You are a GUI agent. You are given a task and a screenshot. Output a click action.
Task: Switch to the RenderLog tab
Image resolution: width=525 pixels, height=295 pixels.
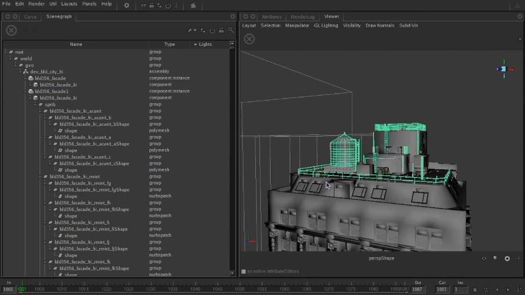[302, 17]
